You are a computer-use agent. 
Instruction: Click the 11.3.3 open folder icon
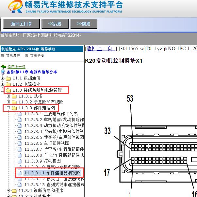pyautogui.click(x=14, y=108)
